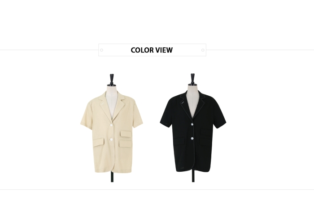Select the beige jacket color option

(112, 128)
